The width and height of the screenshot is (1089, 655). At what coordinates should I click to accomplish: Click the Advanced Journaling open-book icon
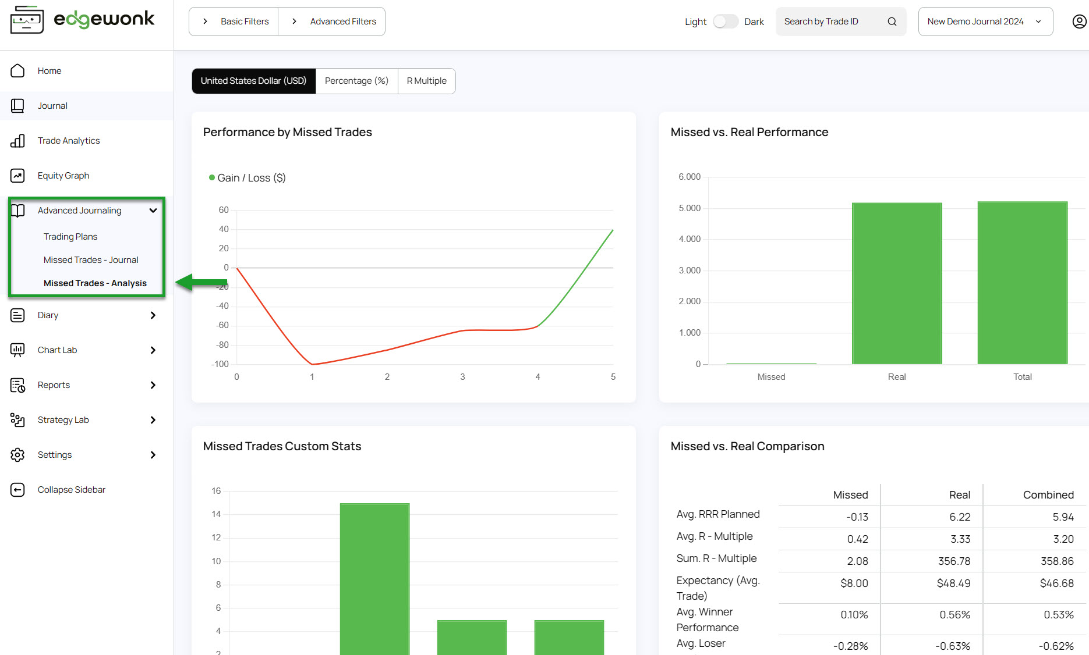click(18, 211)
